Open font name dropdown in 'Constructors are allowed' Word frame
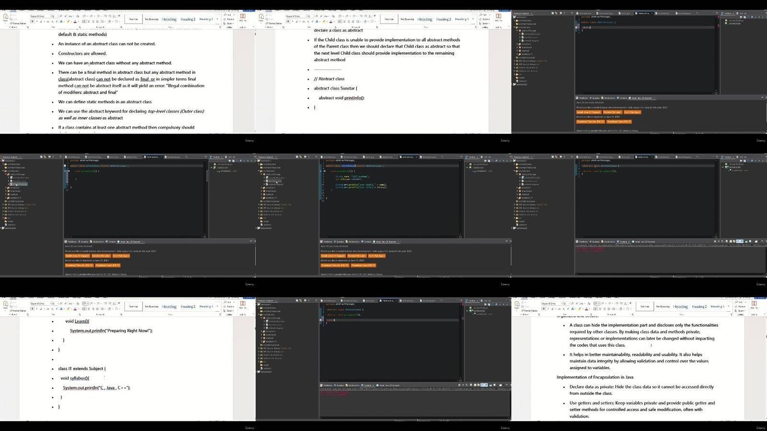 [x=50, y=16]
